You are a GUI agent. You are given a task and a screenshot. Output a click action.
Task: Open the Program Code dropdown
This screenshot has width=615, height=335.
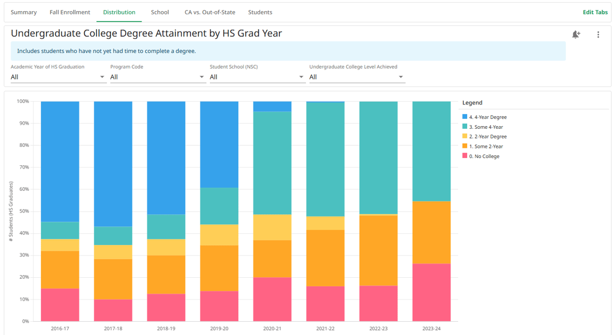point(157,77)
